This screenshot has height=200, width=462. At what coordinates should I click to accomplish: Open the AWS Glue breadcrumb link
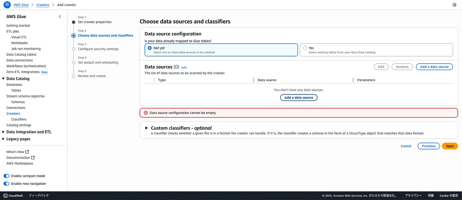coord(22,5)
